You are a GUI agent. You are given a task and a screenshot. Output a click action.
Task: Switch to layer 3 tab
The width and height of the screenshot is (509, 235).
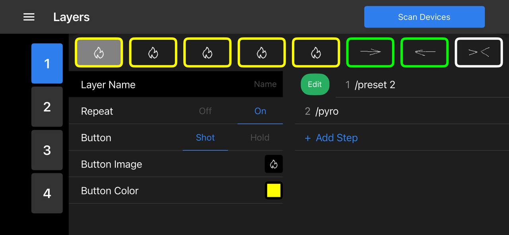click(x=47, y=150)
